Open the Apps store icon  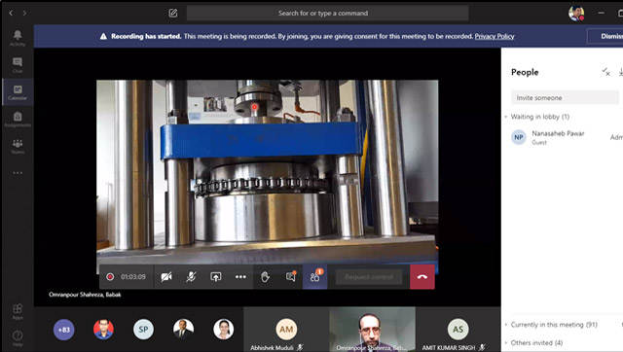pyautogui.click(x=18, y=311)
